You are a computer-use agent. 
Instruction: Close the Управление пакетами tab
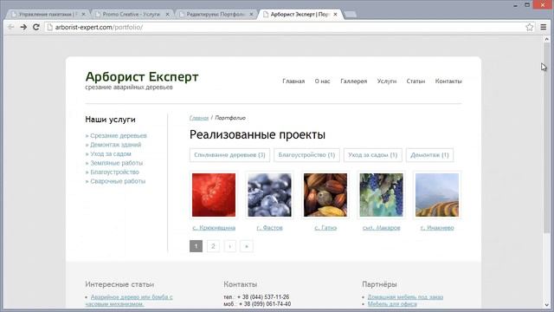click(83, 15)
